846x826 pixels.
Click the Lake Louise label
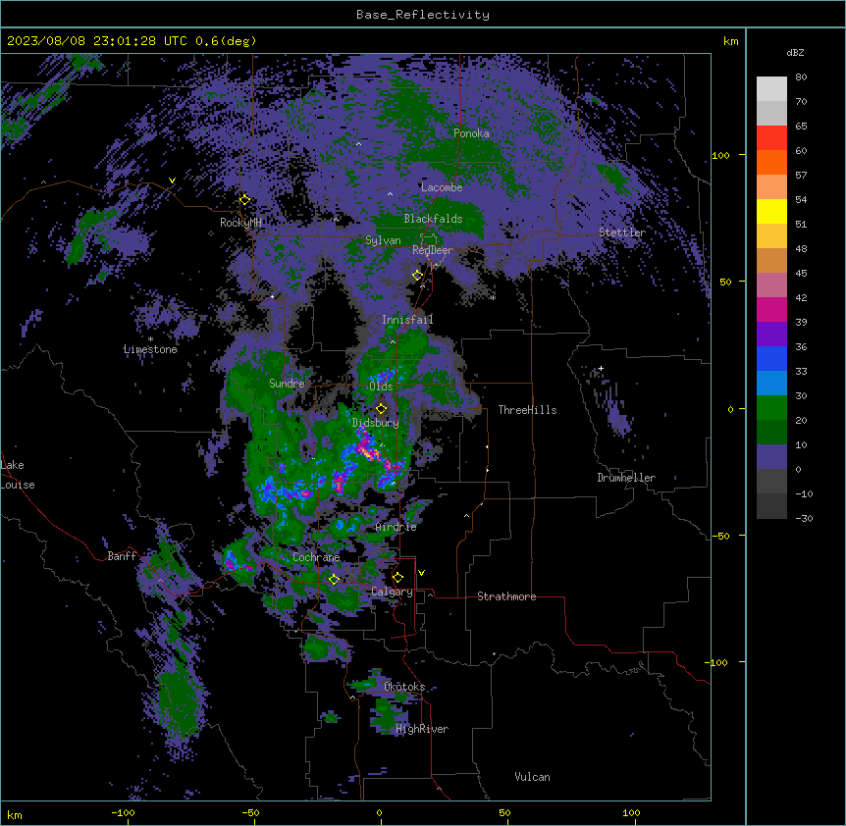18,475
